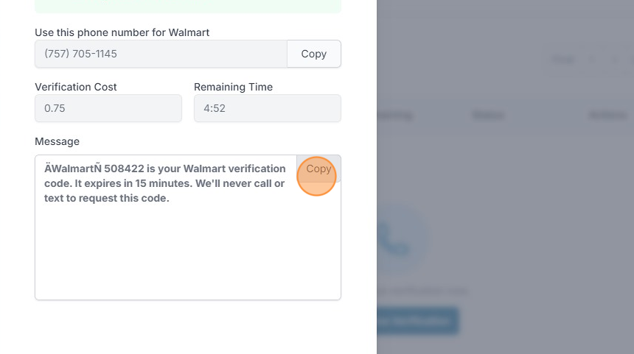The image size is (634, 354).
Task: Click the phone number field (757) 705-1145
Action: pyautogui.click(x=160, y=54)
